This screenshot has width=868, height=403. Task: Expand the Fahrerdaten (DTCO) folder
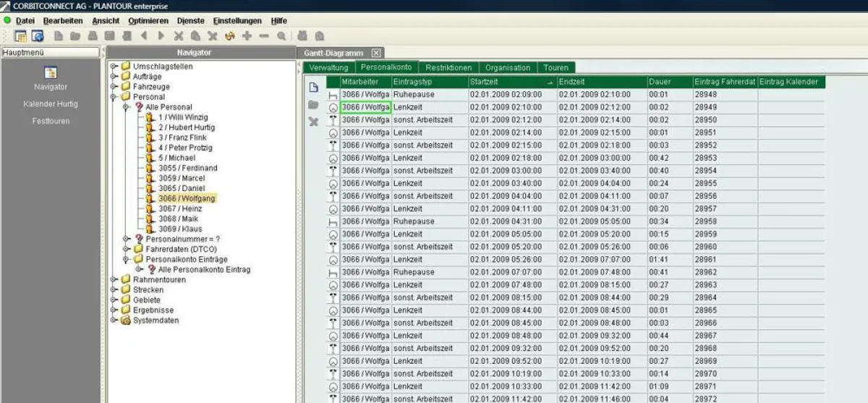point(126,249)
